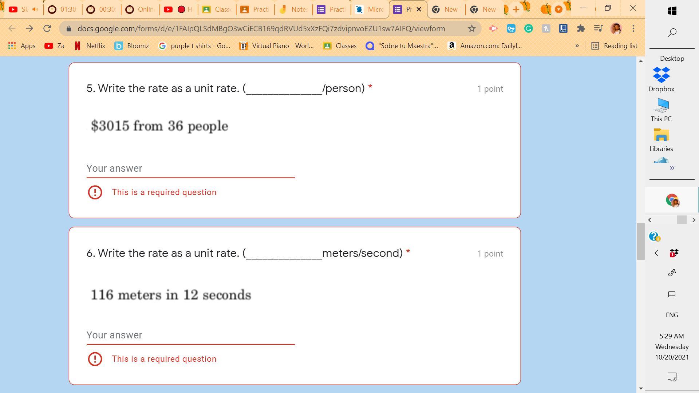Show hidden system tray icons arrow
This screenshot has height=393, width=699.
coord(656,253)
